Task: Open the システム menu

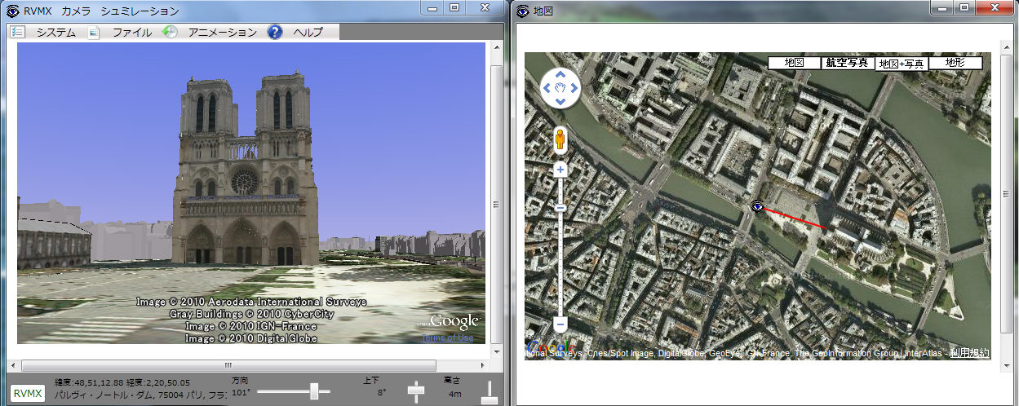Action: [55, 33]
